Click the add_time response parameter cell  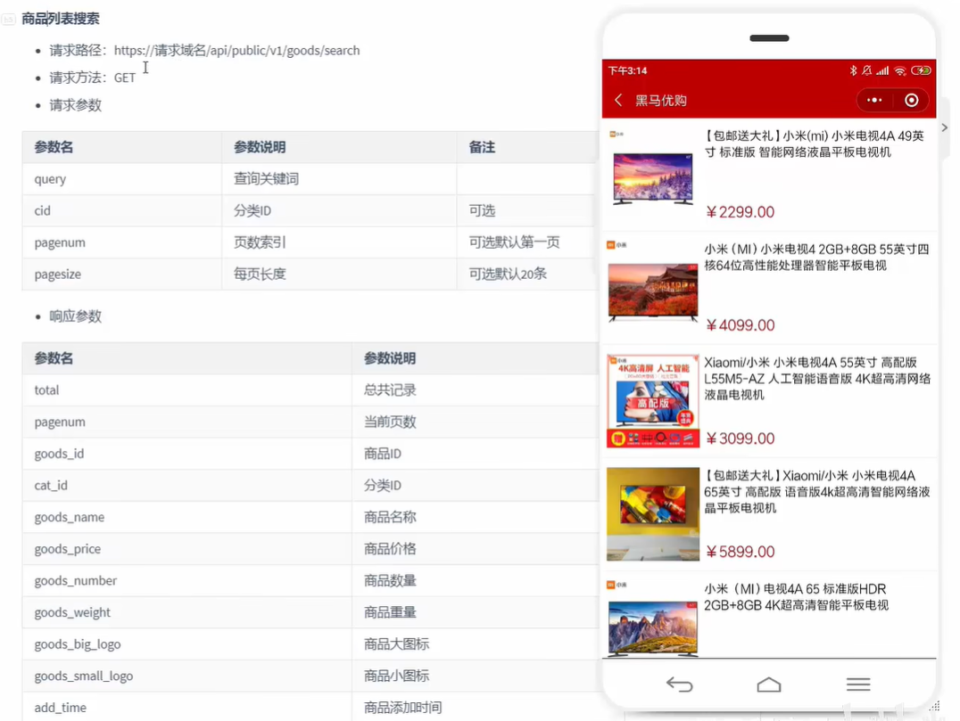pos(186,708)
